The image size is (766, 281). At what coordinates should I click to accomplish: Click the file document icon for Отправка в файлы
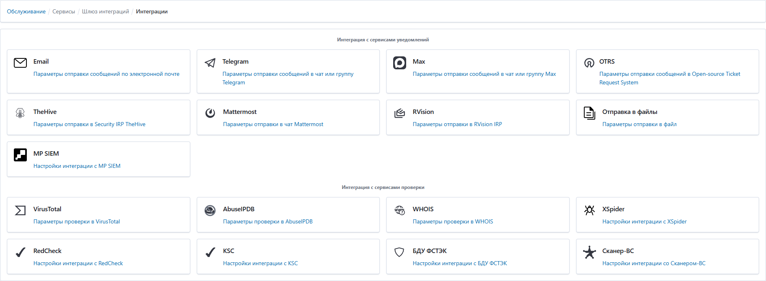pos(589,113)
